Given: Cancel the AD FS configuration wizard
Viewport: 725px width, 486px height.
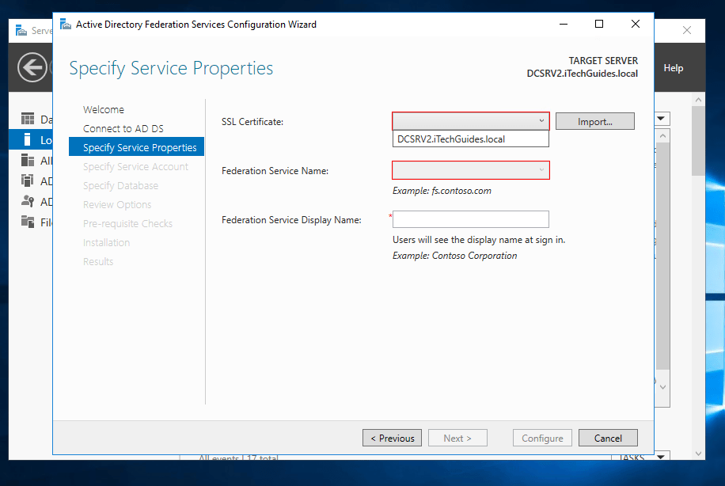Looking at the screenshot, I should pyautogui.click(x=608, y=437).
